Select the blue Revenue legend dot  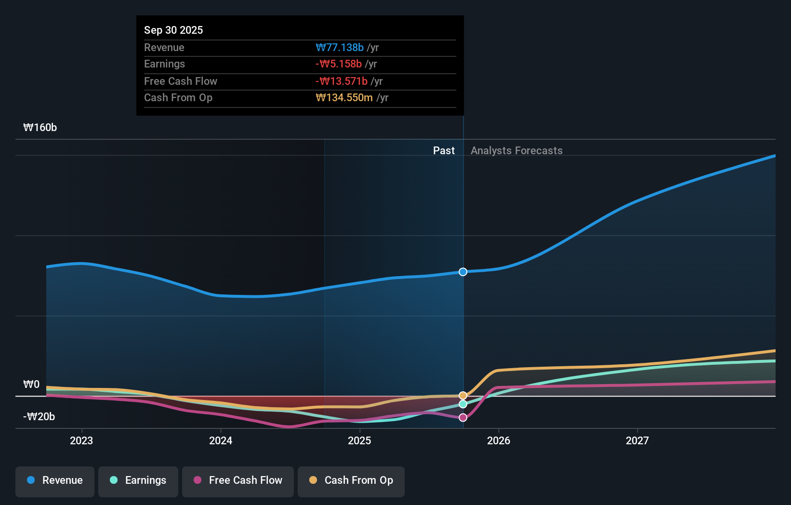coord(31,480)
